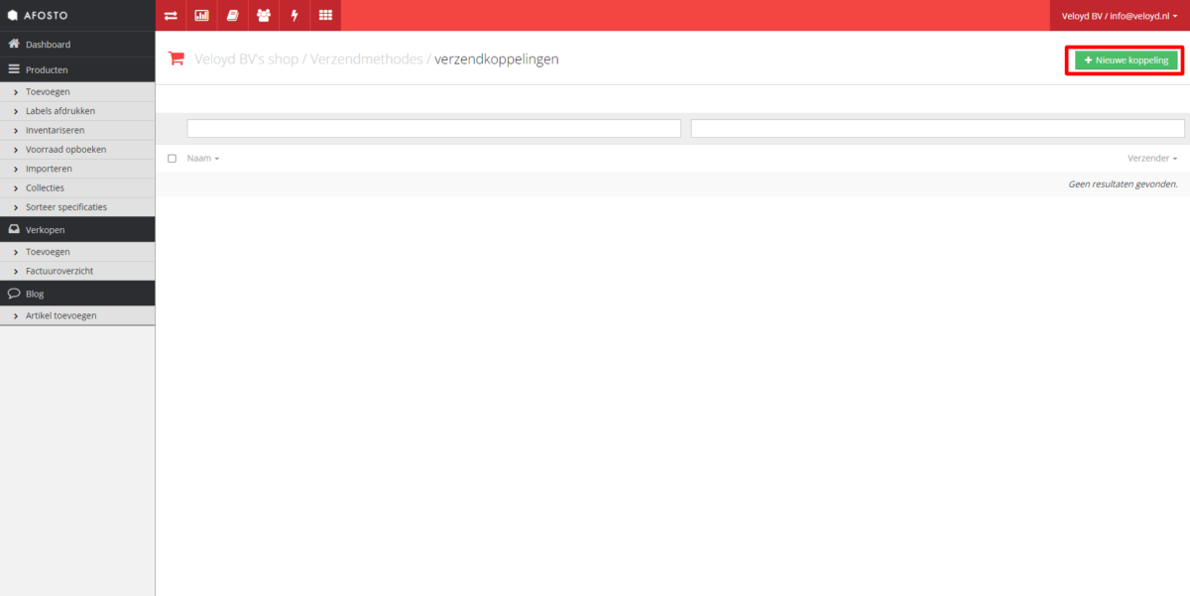
Task: Click the lightning bolt icon
Action: tap(294, 15)
